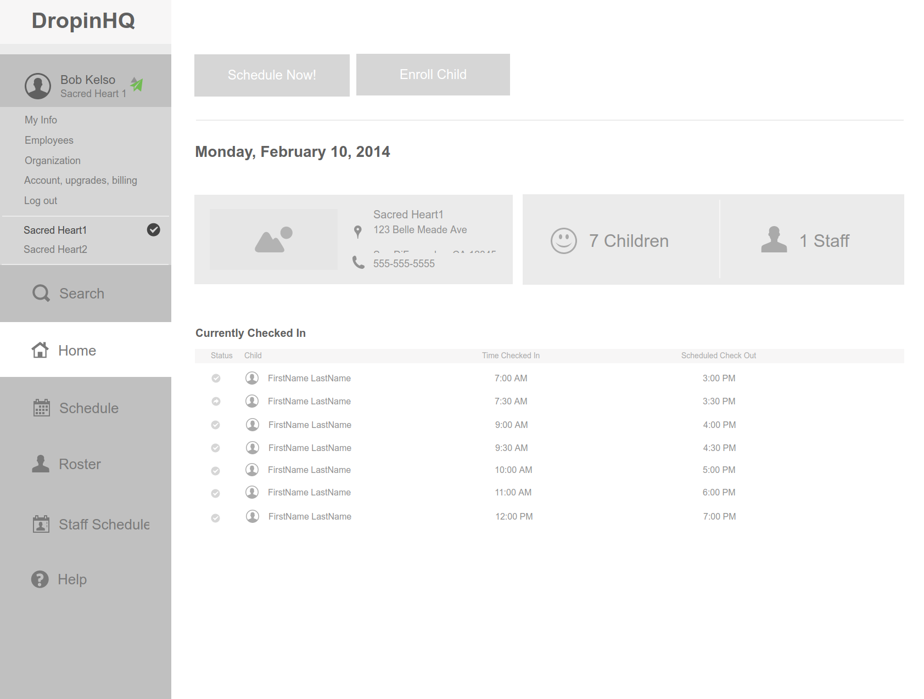
Task: Click the 1 Staff summary
Action: point(824,240)
